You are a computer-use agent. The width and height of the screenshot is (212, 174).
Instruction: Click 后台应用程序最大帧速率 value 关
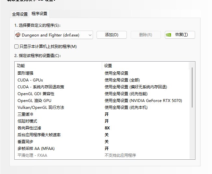pyautogui.click(x=107, y=135)
